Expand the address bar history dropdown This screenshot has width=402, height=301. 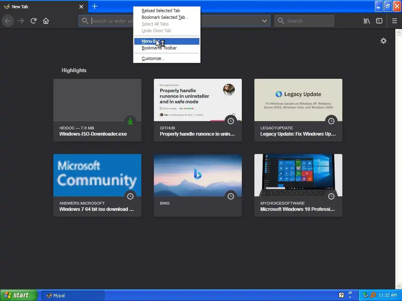264,21
